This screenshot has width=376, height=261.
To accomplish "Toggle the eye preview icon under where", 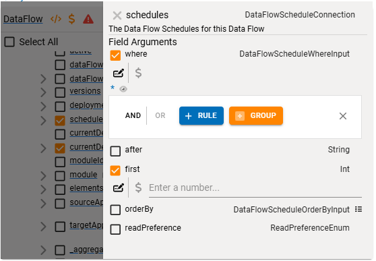I will point(123,89).
